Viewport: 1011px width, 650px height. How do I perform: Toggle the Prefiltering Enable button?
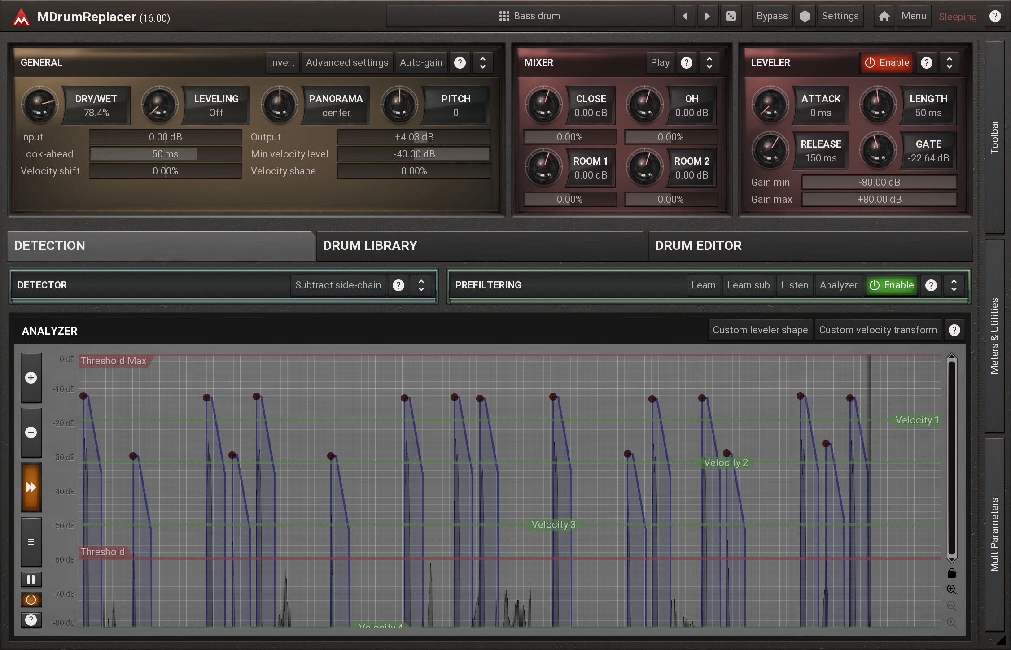click(x=891, y=285)
